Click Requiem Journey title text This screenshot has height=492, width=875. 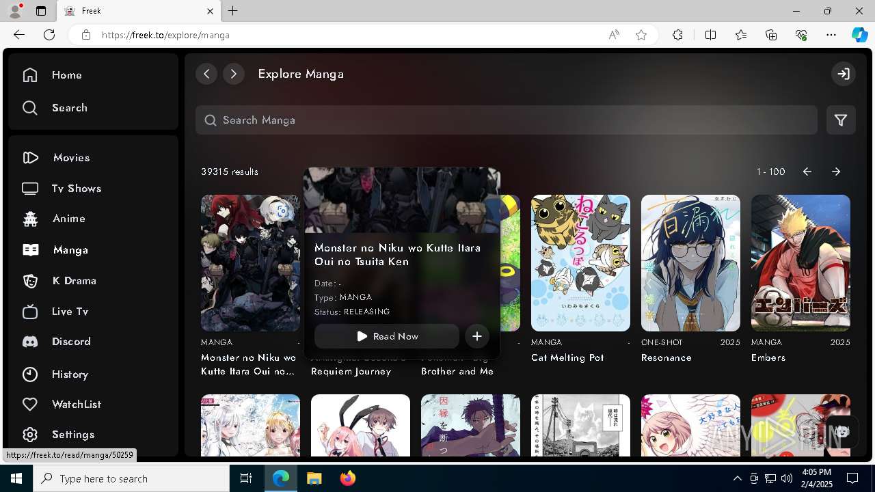click(x=351, y=372)
